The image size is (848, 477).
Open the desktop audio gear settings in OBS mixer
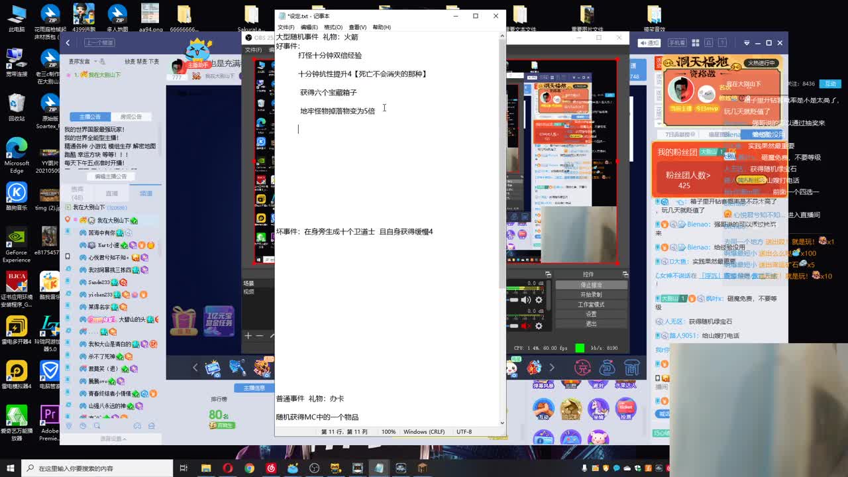(x=539, y=300)
